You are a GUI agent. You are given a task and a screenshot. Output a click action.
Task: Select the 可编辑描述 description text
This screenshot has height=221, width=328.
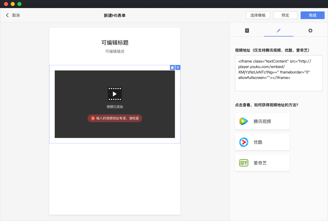(115, 52)
